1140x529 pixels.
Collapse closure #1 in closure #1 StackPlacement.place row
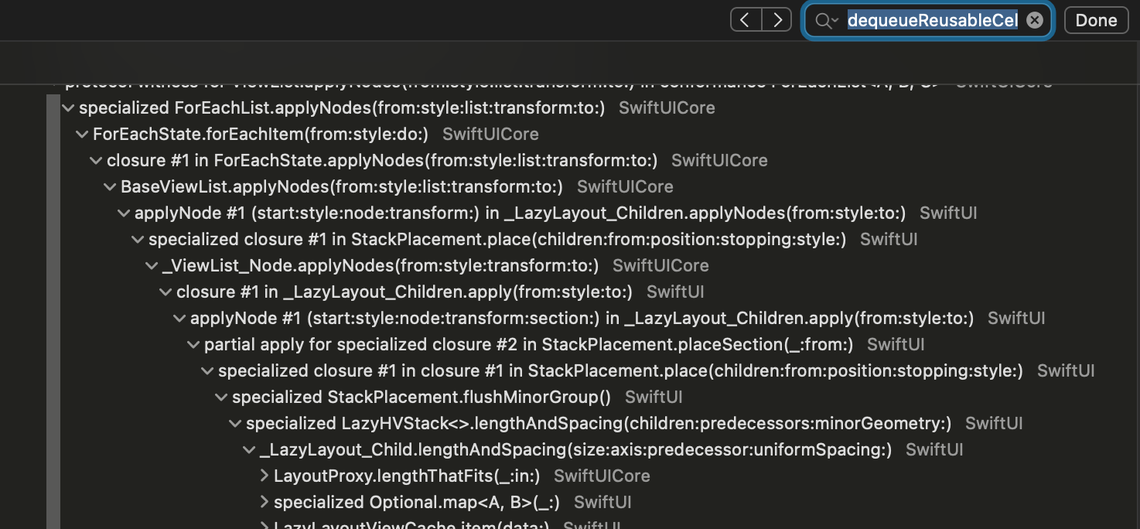click(207, 371)
